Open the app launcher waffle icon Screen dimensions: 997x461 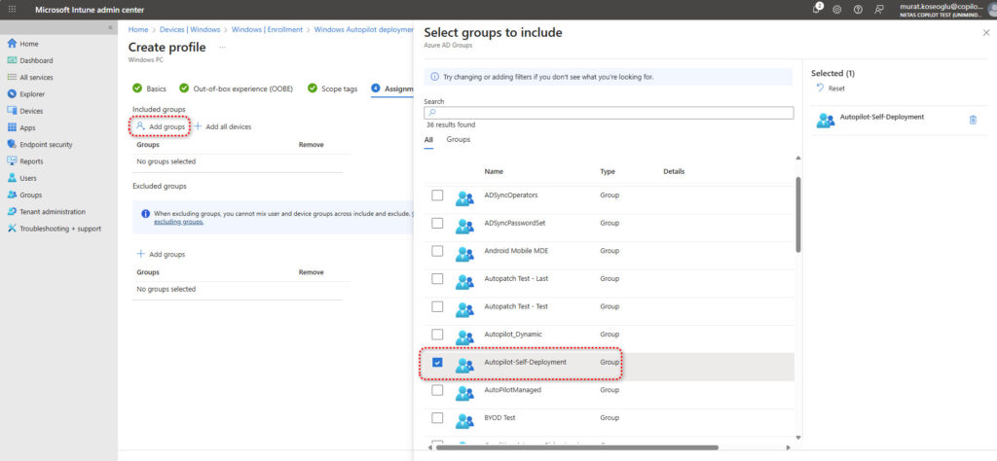tap(12, 9)
